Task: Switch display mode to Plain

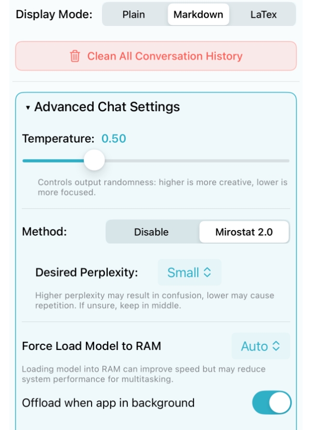Action: 135,16
